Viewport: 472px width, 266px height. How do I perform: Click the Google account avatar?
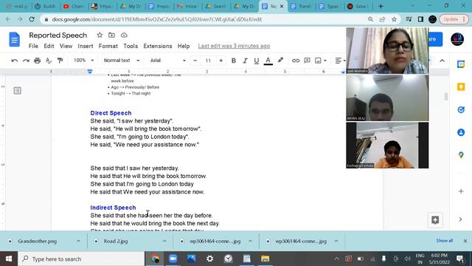pyautogui.click(x=457, y=39)
